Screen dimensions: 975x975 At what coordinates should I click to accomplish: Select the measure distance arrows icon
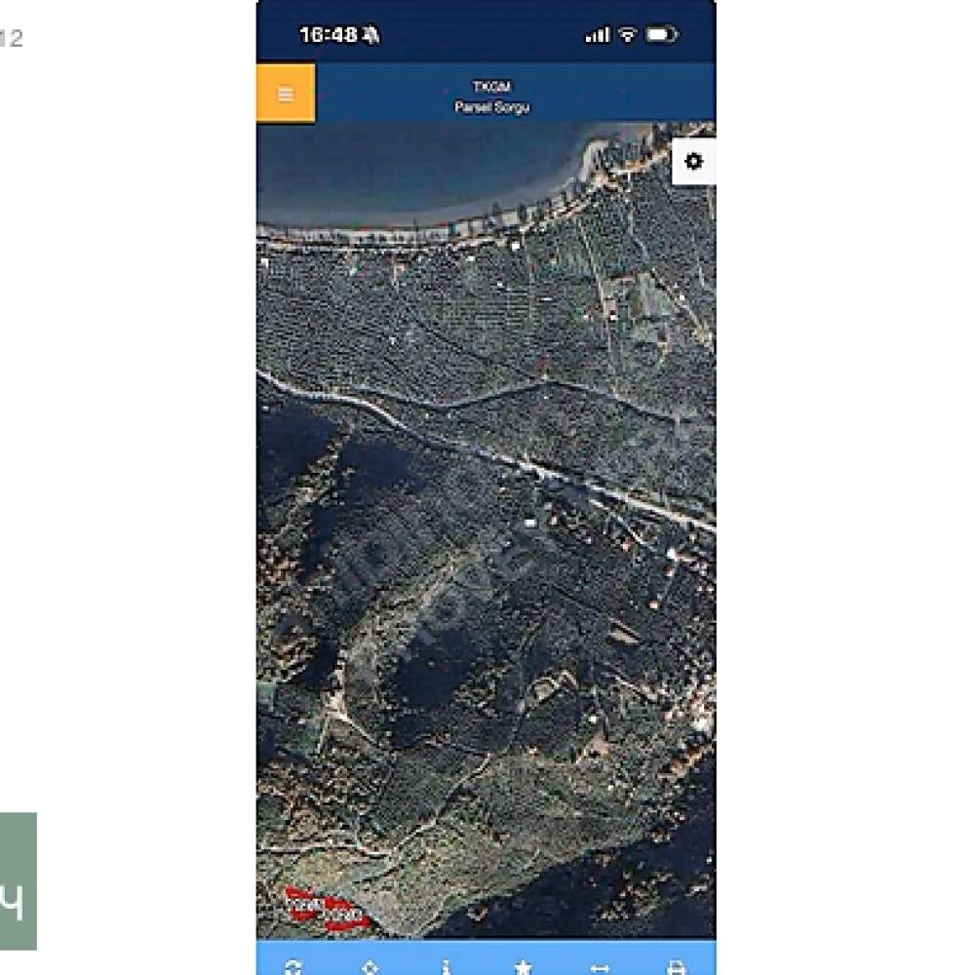(600, 967)
